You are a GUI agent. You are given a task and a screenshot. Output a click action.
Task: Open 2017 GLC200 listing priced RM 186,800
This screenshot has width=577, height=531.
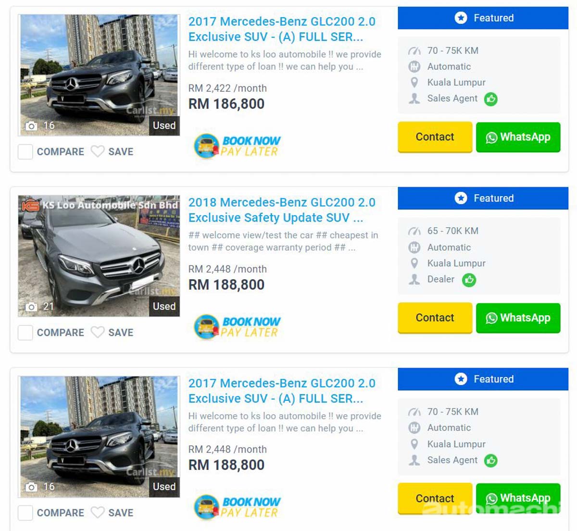point(282,29)
